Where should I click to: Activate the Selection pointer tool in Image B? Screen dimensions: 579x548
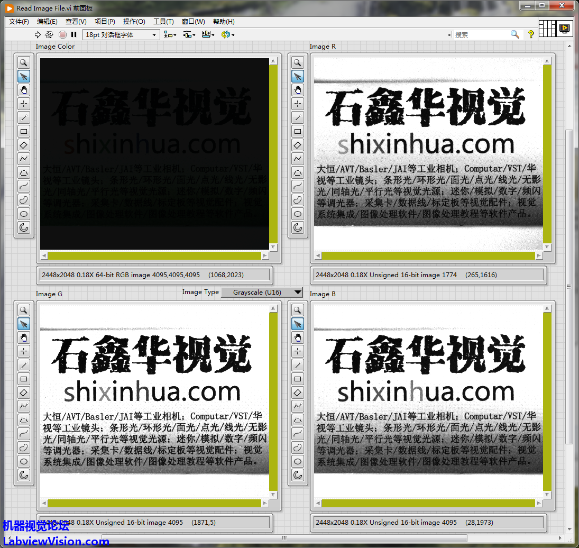tap(298, 324)
